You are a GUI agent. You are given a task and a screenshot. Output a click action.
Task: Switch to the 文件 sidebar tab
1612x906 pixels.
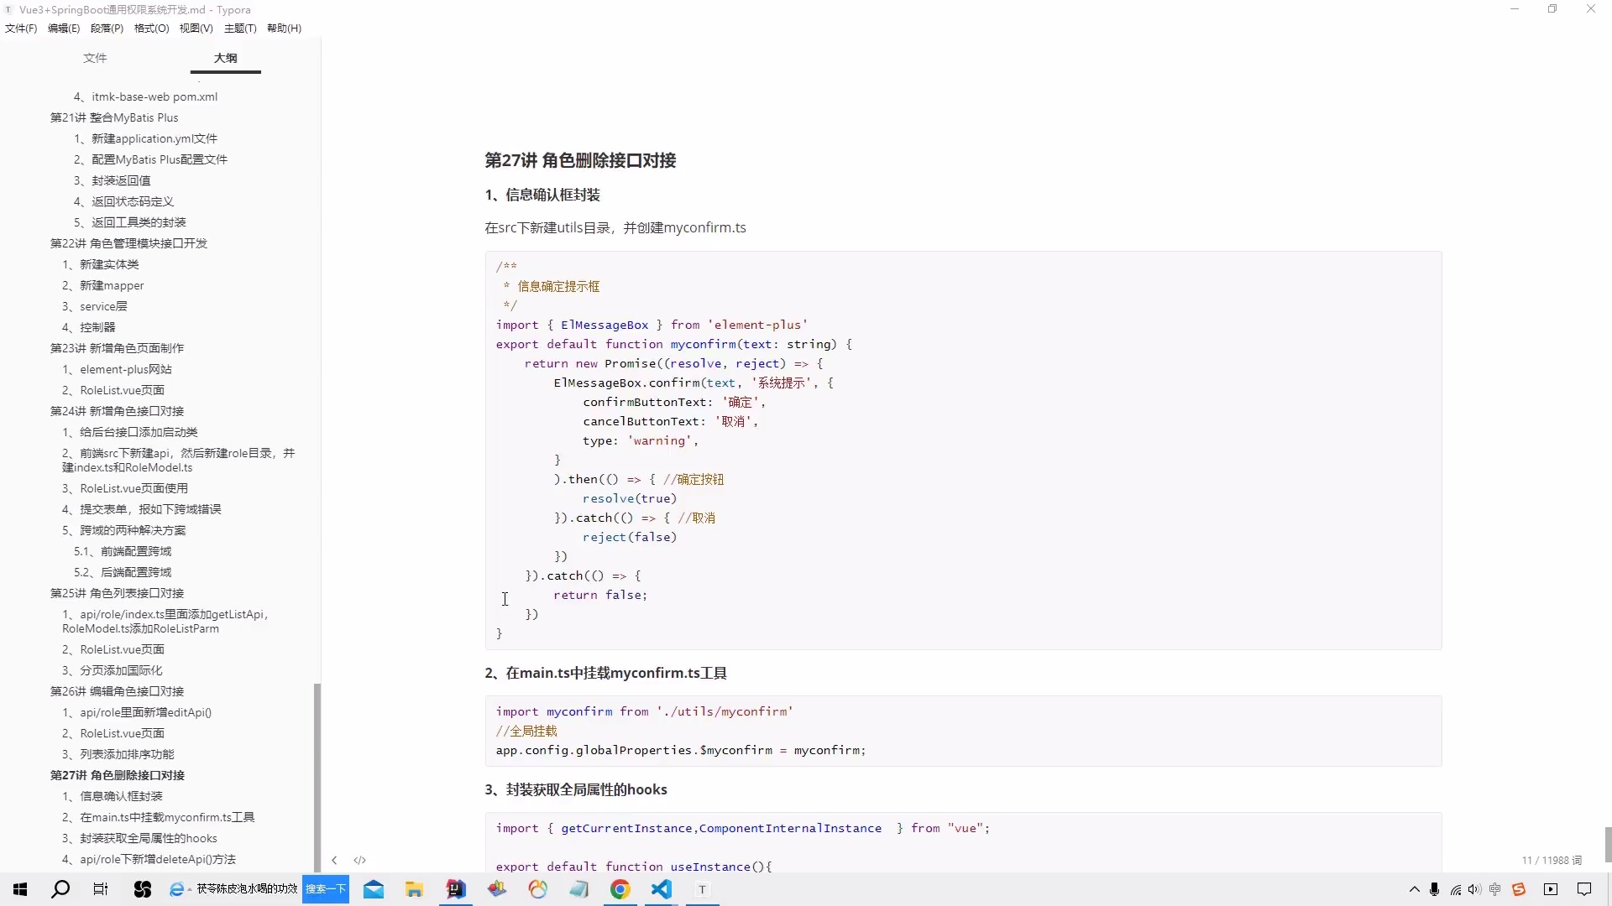click(95, 58)
